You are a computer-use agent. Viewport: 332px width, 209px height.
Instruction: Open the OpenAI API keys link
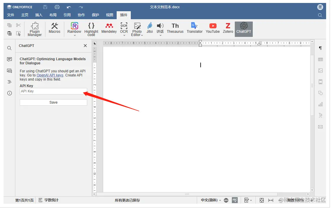tap(50, 75)
